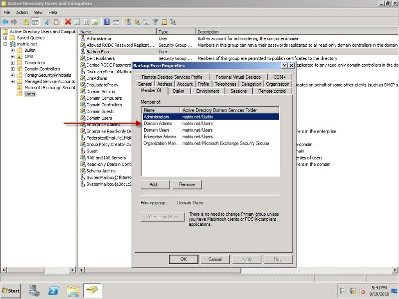The height and width of the screenshot is (299, 399).
Task: Go back using the blue Back arrow
Action: [x=5, y=22]
